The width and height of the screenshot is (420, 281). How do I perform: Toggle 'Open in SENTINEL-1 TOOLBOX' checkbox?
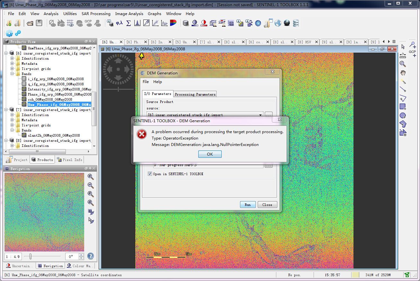150,174
